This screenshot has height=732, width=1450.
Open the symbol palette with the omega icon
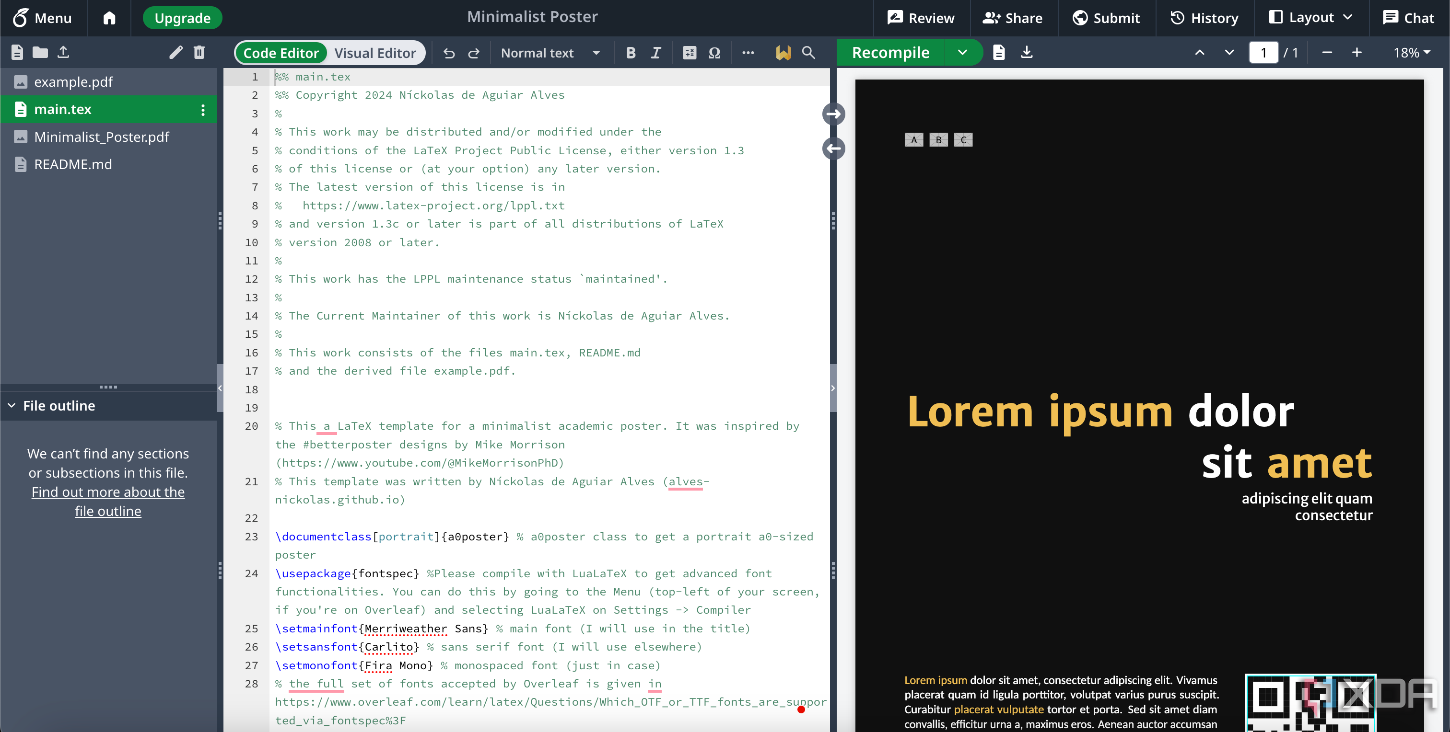click(714, 52)
